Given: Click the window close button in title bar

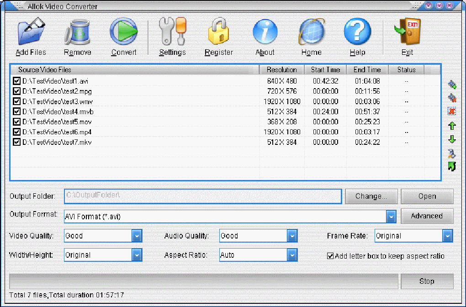Looking at the screenshot, I should 450,5.
